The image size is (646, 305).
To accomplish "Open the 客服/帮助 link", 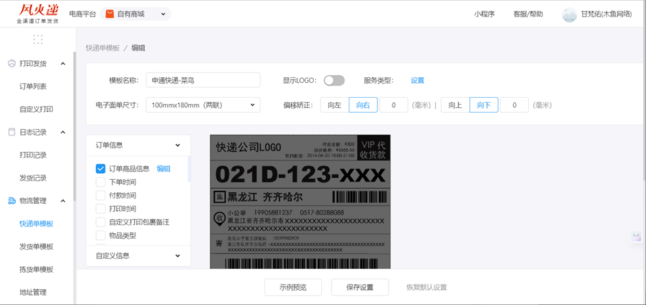I will pyautogui.click(x=528, y=14).
